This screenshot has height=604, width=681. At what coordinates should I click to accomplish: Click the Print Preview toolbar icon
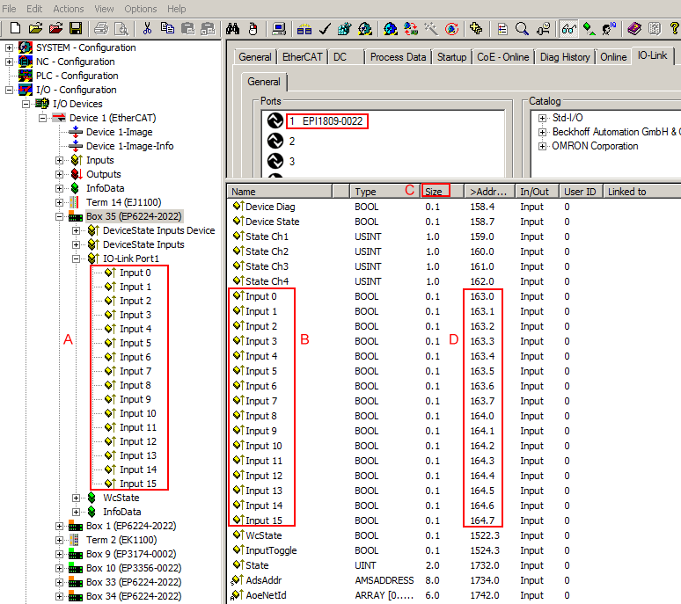[x=121, y=29]
